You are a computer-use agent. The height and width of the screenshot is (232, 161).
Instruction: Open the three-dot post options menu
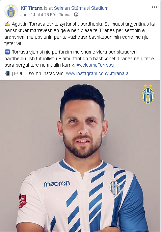(x=155, y=7)
